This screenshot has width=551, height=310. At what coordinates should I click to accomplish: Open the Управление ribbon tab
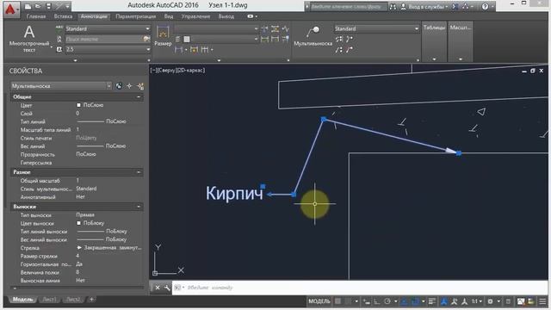coord(195,16)
